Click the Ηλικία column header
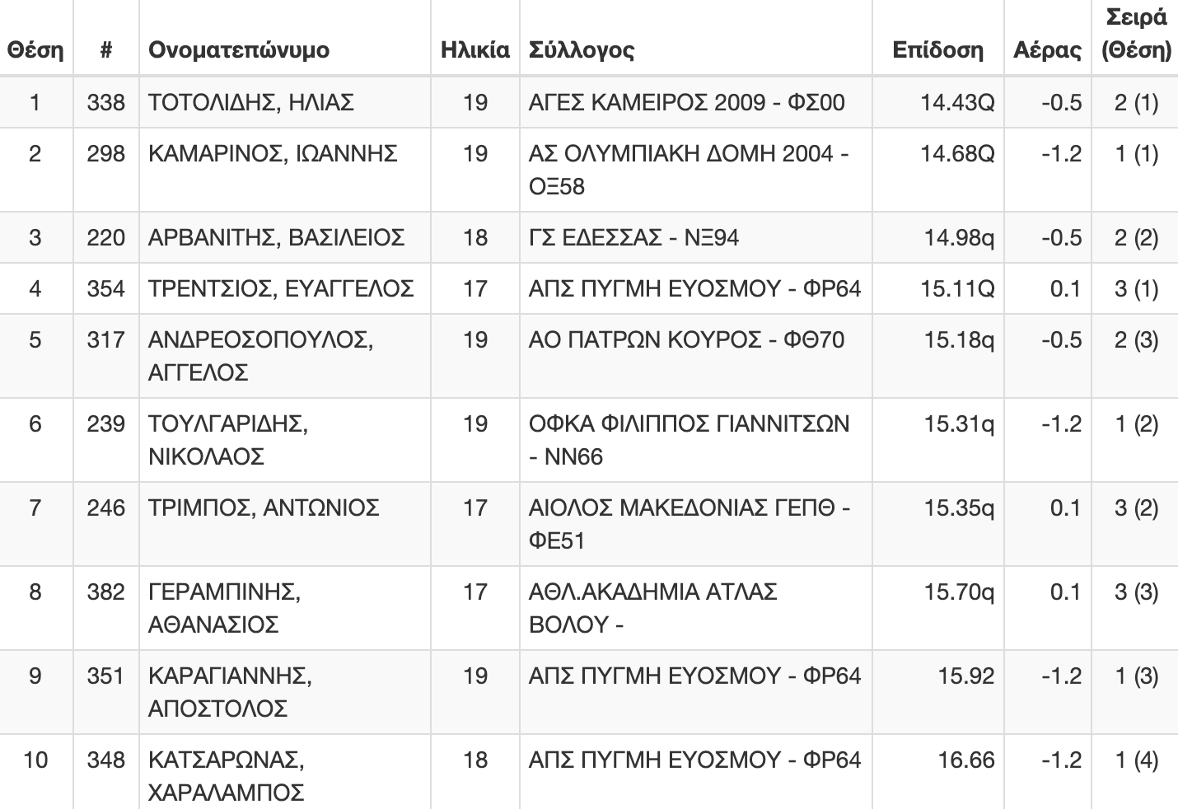 [475, 50]
